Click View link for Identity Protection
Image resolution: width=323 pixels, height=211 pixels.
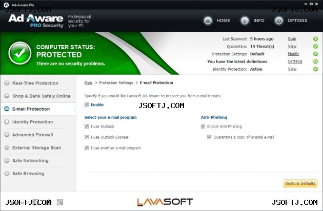point(292,69)
